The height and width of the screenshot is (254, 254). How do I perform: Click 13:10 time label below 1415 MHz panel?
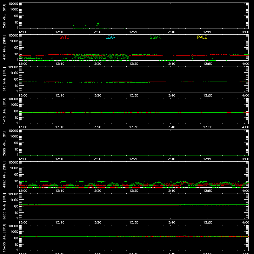(x=60, y=127)
